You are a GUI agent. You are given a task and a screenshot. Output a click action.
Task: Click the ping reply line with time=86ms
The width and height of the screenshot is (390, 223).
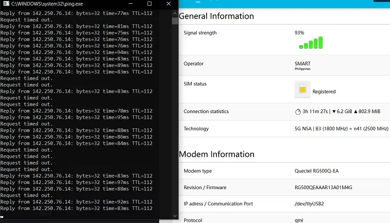point(76,137)
